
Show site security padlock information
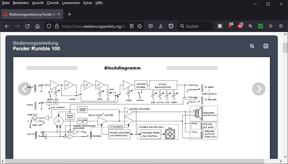click(57, 26)
